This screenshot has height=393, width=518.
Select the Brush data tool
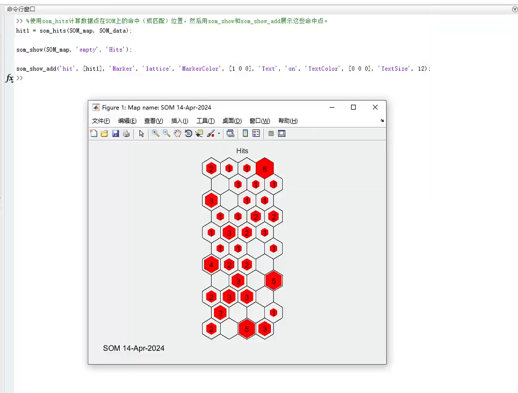pos(211,134)
